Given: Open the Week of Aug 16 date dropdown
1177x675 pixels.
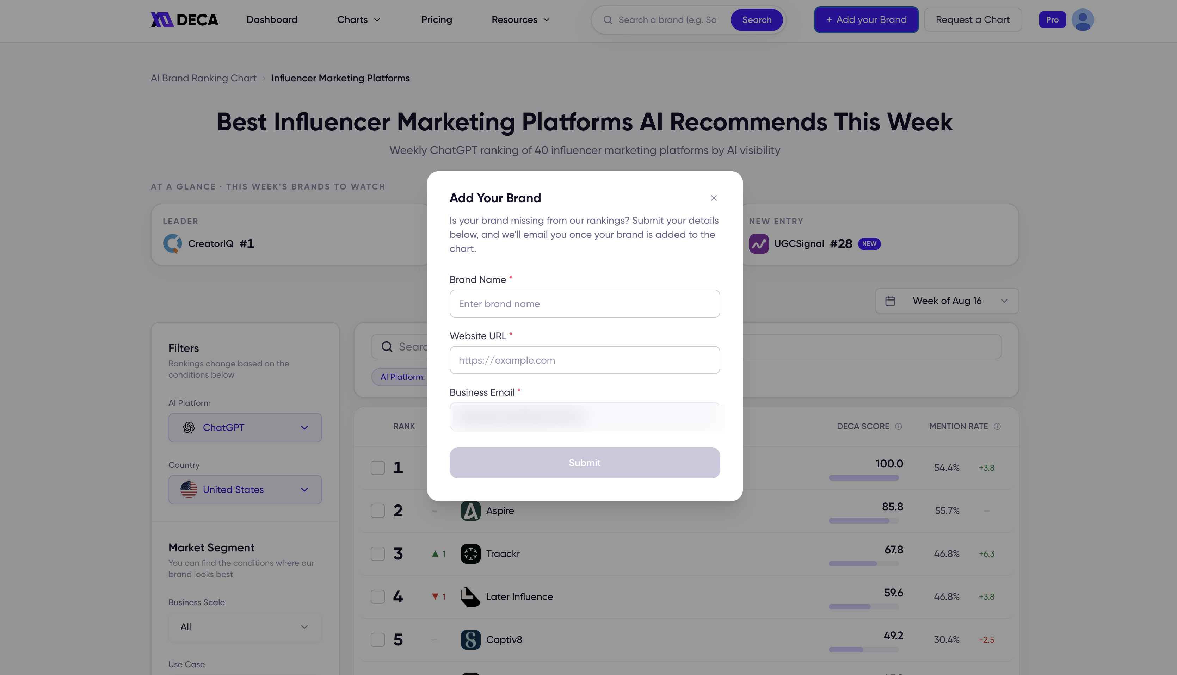Looking at the screenshot, I should tap(947, 301).
